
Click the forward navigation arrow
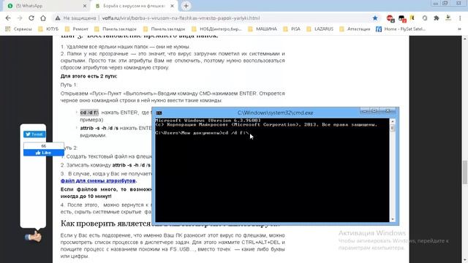point(20,18)
